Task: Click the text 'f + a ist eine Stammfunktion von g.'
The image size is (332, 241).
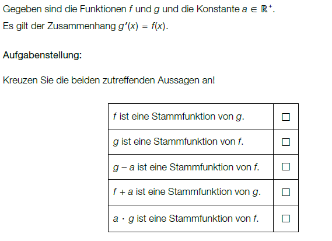Action: coord(187,192)
